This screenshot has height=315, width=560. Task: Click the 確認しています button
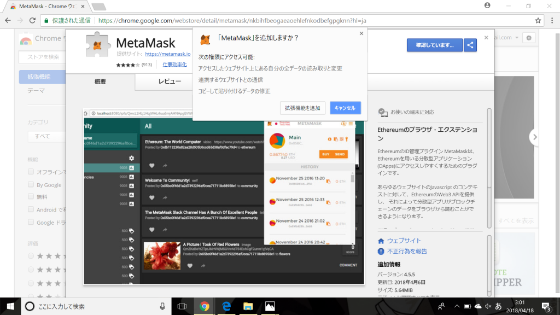coord(435,45)
